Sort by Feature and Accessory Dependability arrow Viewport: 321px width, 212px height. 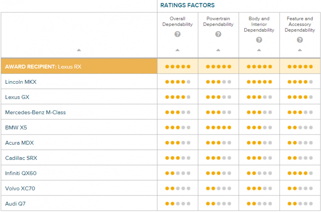tap(300, 50)
